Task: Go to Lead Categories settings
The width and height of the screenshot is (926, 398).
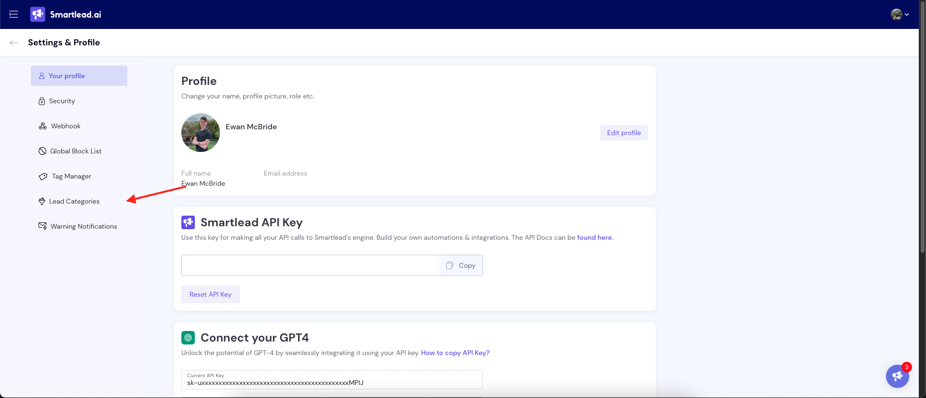Action: click(74, 201)
